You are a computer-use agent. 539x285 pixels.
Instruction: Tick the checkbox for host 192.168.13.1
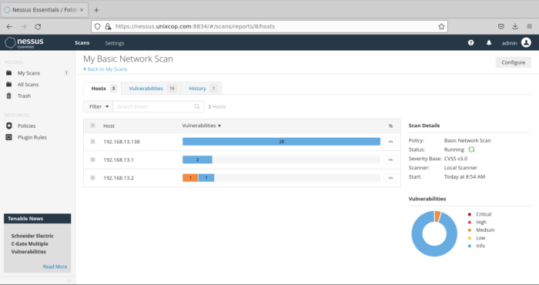pyautogui.click(x=92, y=159)
